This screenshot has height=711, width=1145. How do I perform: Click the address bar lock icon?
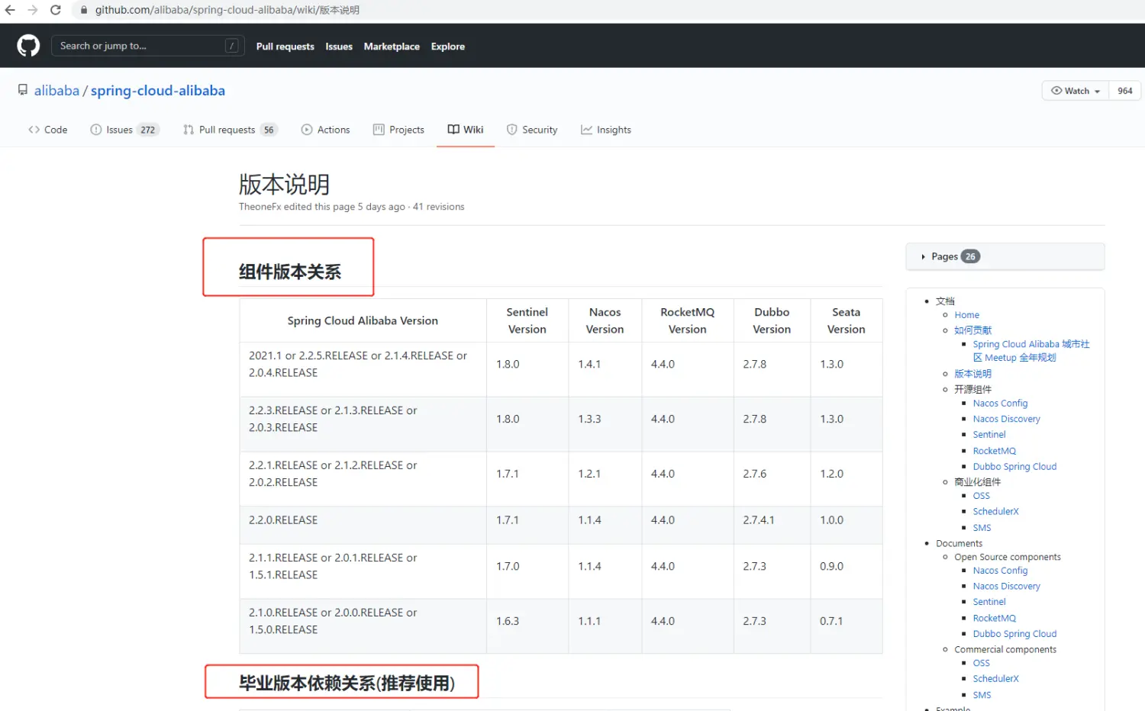point(84,10)
